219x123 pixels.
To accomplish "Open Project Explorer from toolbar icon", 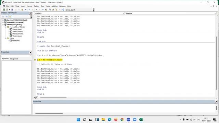I will pyautogui.click(x=50, y=10).
